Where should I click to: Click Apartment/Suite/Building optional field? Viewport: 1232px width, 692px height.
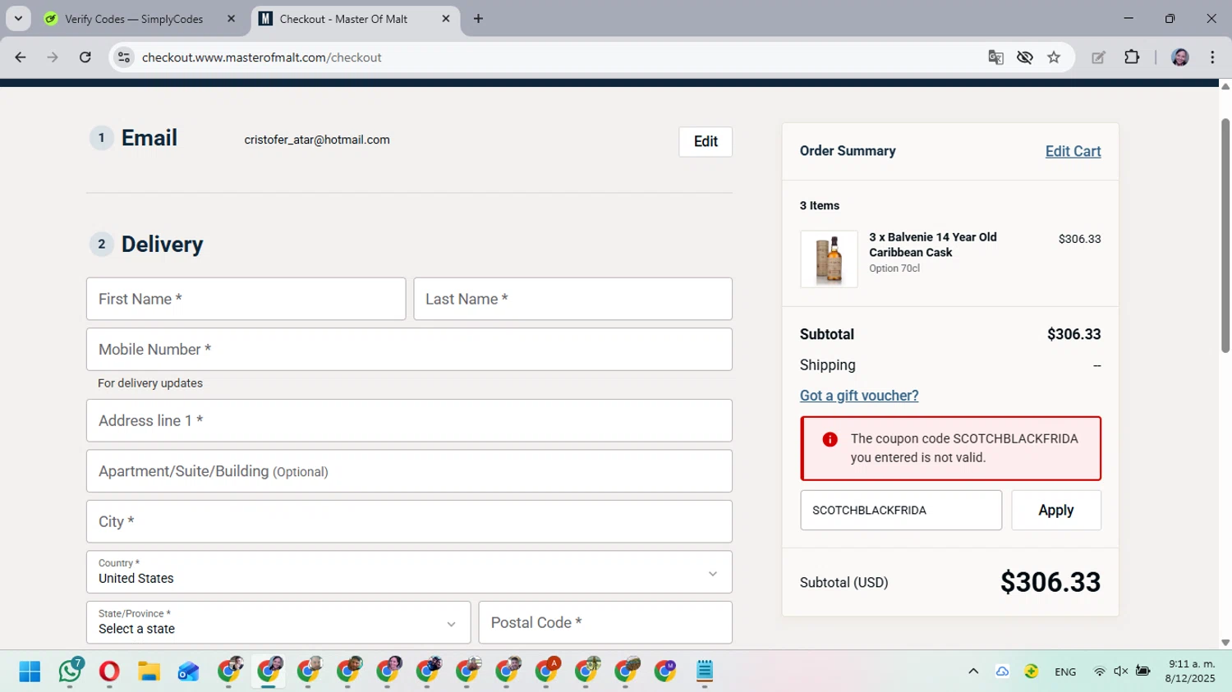click(409, 471)
